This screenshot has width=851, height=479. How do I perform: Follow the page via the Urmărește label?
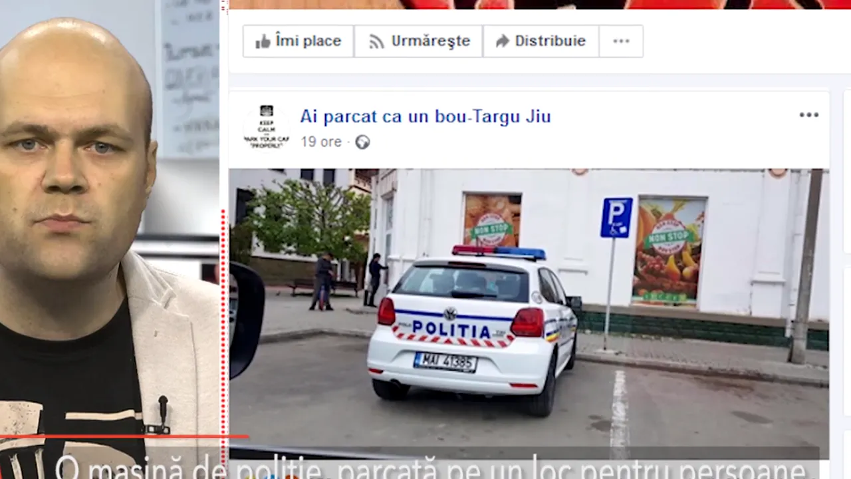coord(430,41)
